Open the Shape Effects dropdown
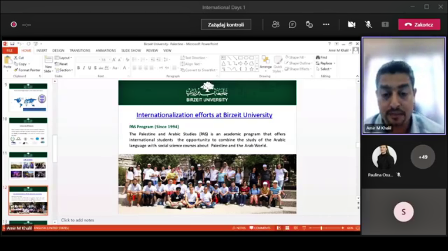Image resolution: width=448 pixels, height=251 pixels. tap(298, 69)
